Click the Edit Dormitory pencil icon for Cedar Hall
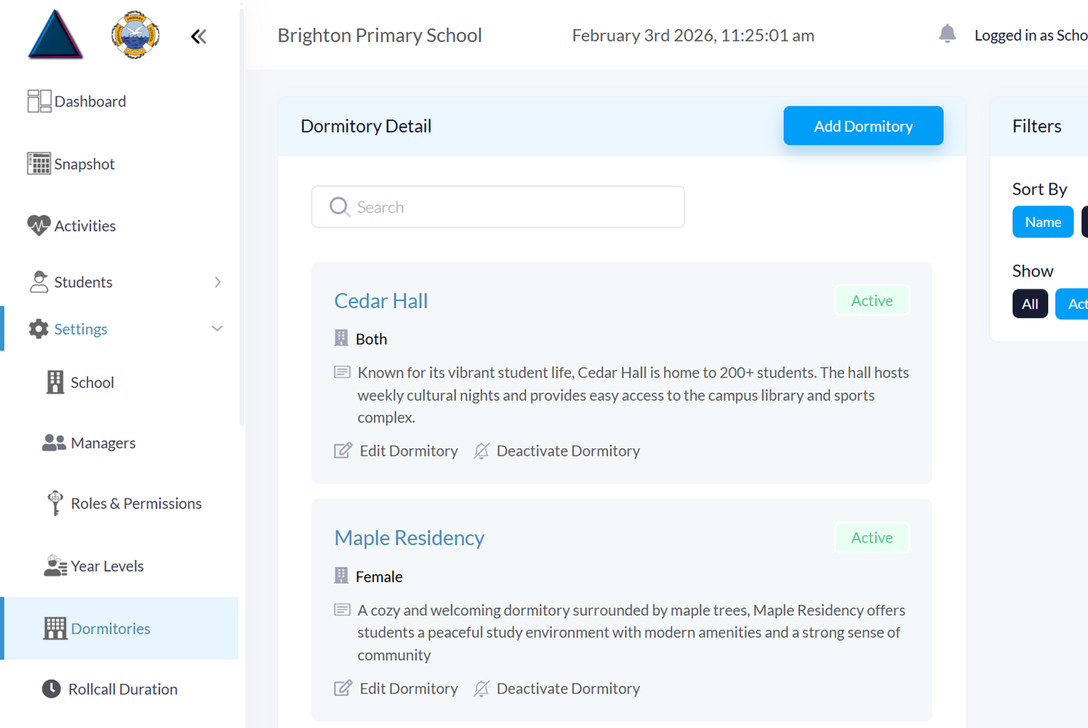The height and width of the screenshot is (728, 1088). pos(342,450)
